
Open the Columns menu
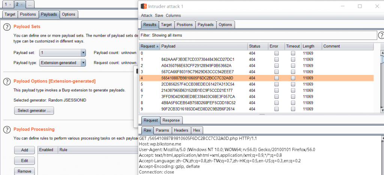(x=173, y=16)
